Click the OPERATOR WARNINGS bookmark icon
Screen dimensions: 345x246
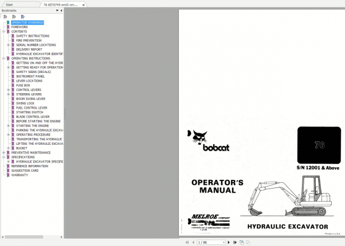8,22
